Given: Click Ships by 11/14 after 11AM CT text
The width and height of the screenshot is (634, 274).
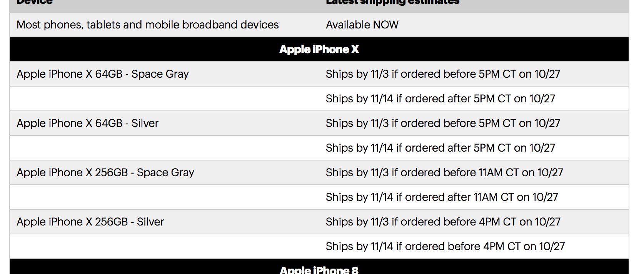Looking at the screenshot, I should point(442,197).
